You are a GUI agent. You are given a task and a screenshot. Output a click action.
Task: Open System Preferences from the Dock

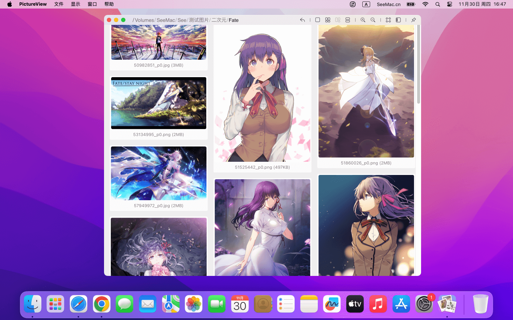tap(424, 304)
